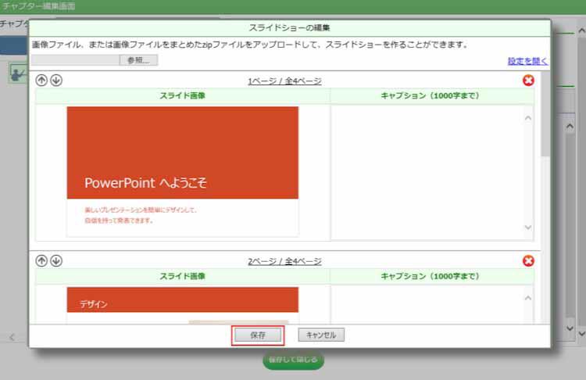Click the 1ページ / 全4ページ label

click(x=284, y=81)
